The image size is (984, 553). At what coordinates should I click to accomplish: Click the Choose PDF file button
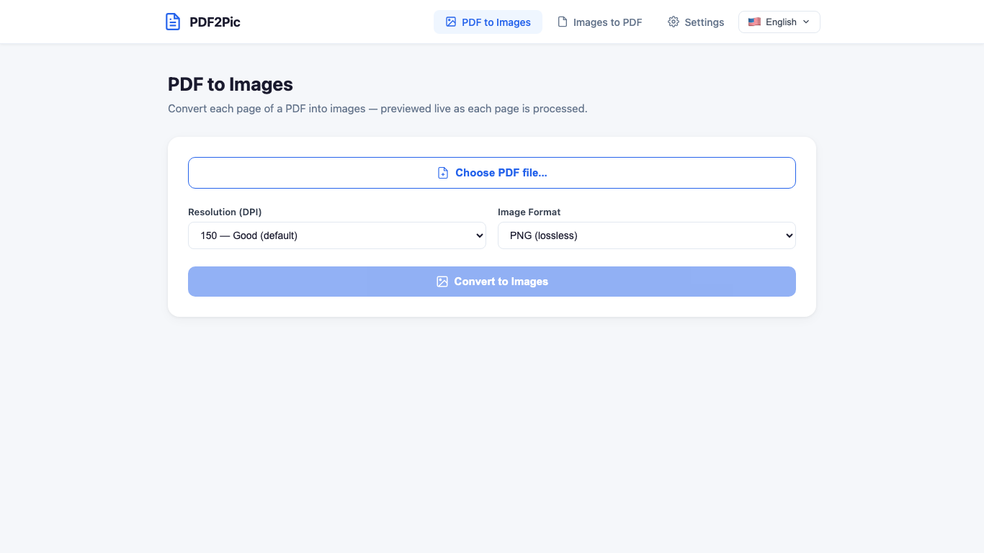pyautogui.click(x=492, y=173)
